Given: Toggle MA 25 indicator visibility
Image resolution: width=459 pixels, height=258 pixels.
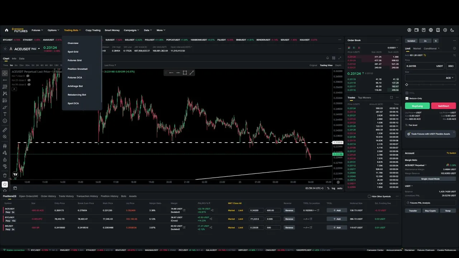Looking at the screenshot, I should [29, 80].
